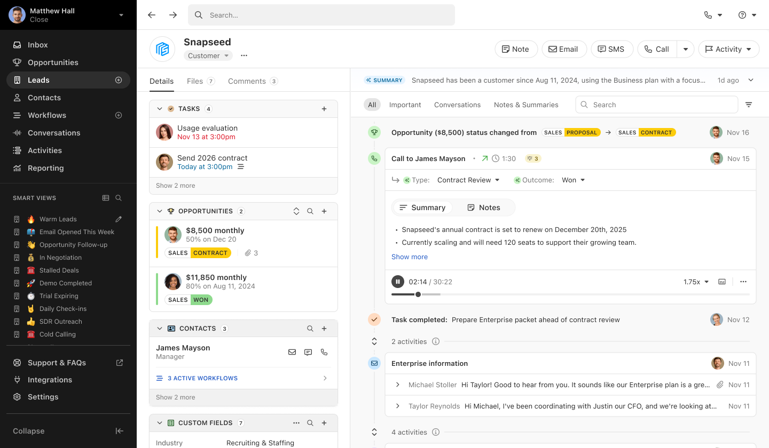Switch call view to Notes

pyautogui.click(x=484, y=207)
